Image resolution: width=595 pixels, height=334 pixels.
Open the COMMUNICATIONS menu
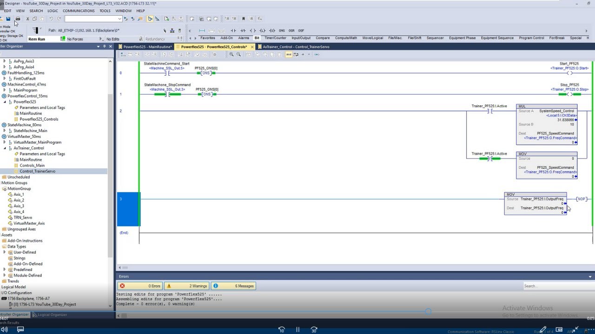(x=79, y=11)
